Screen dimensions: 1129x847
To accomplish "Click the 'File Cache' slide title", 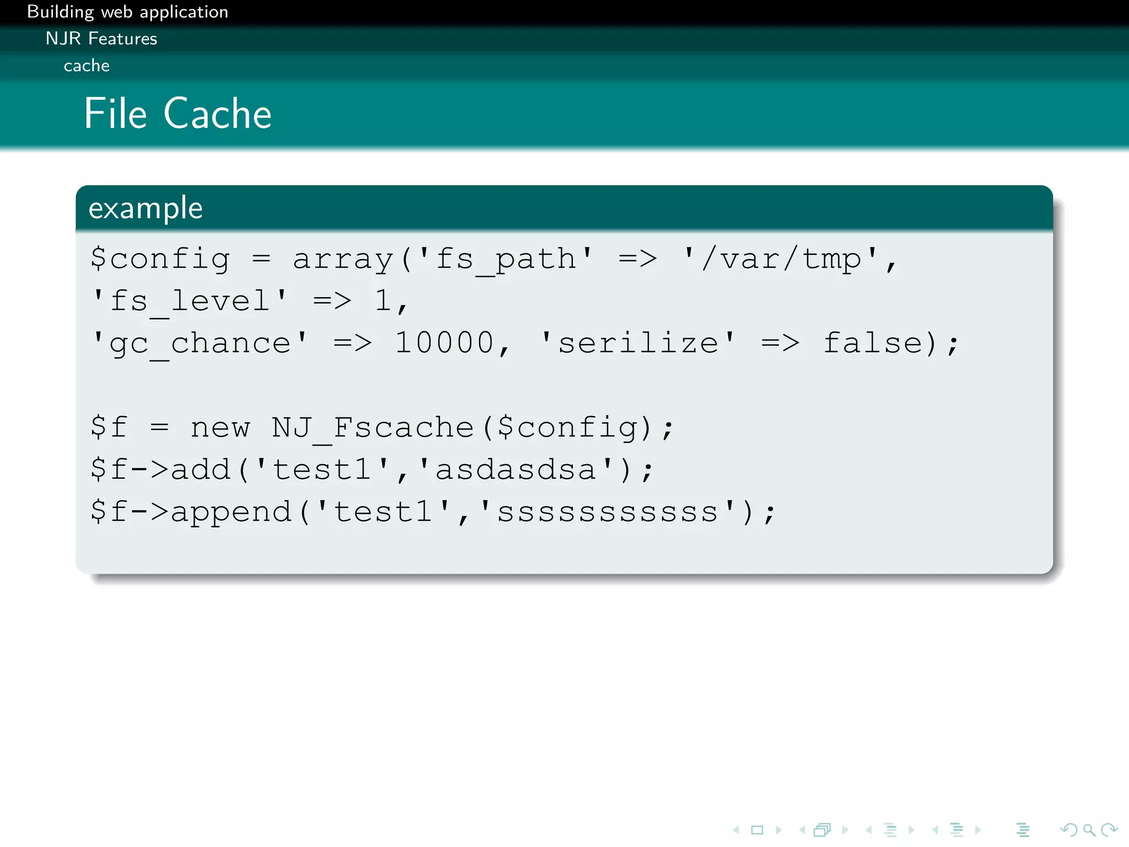I will pyautogui.click(x=178, y=114).
